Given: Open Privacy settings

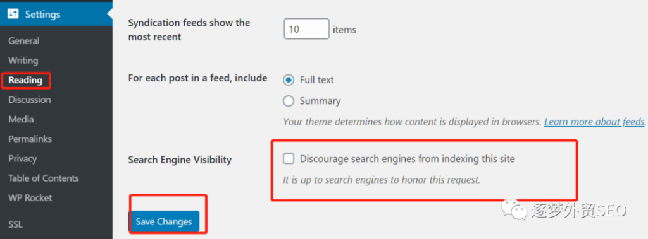Looking at the screenshot, I should click(22, 159).
